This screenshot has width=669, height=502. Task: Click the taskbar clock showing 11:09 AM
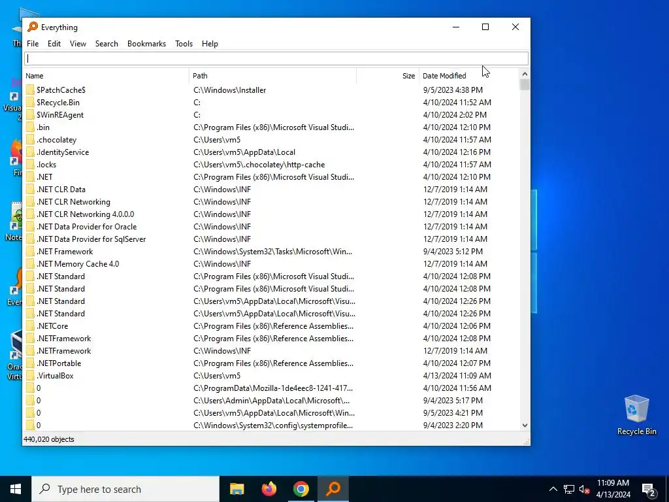pos(613,489)
